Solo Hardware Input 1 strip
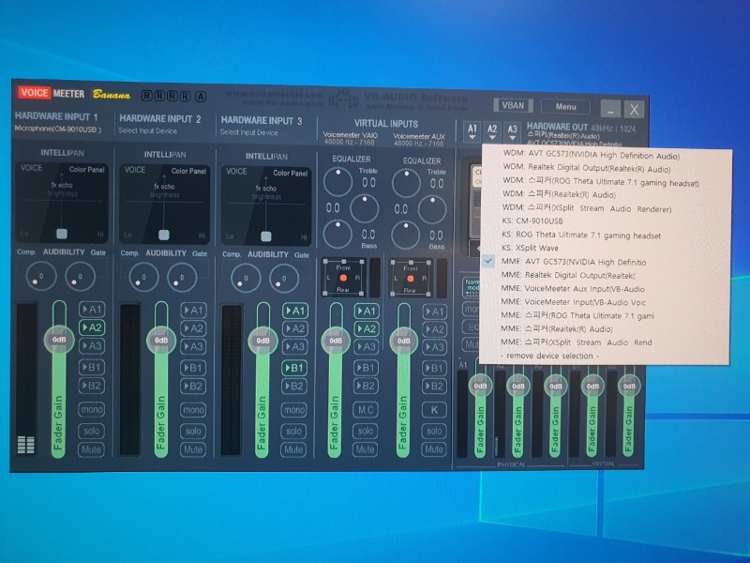 tap(91, 431)
